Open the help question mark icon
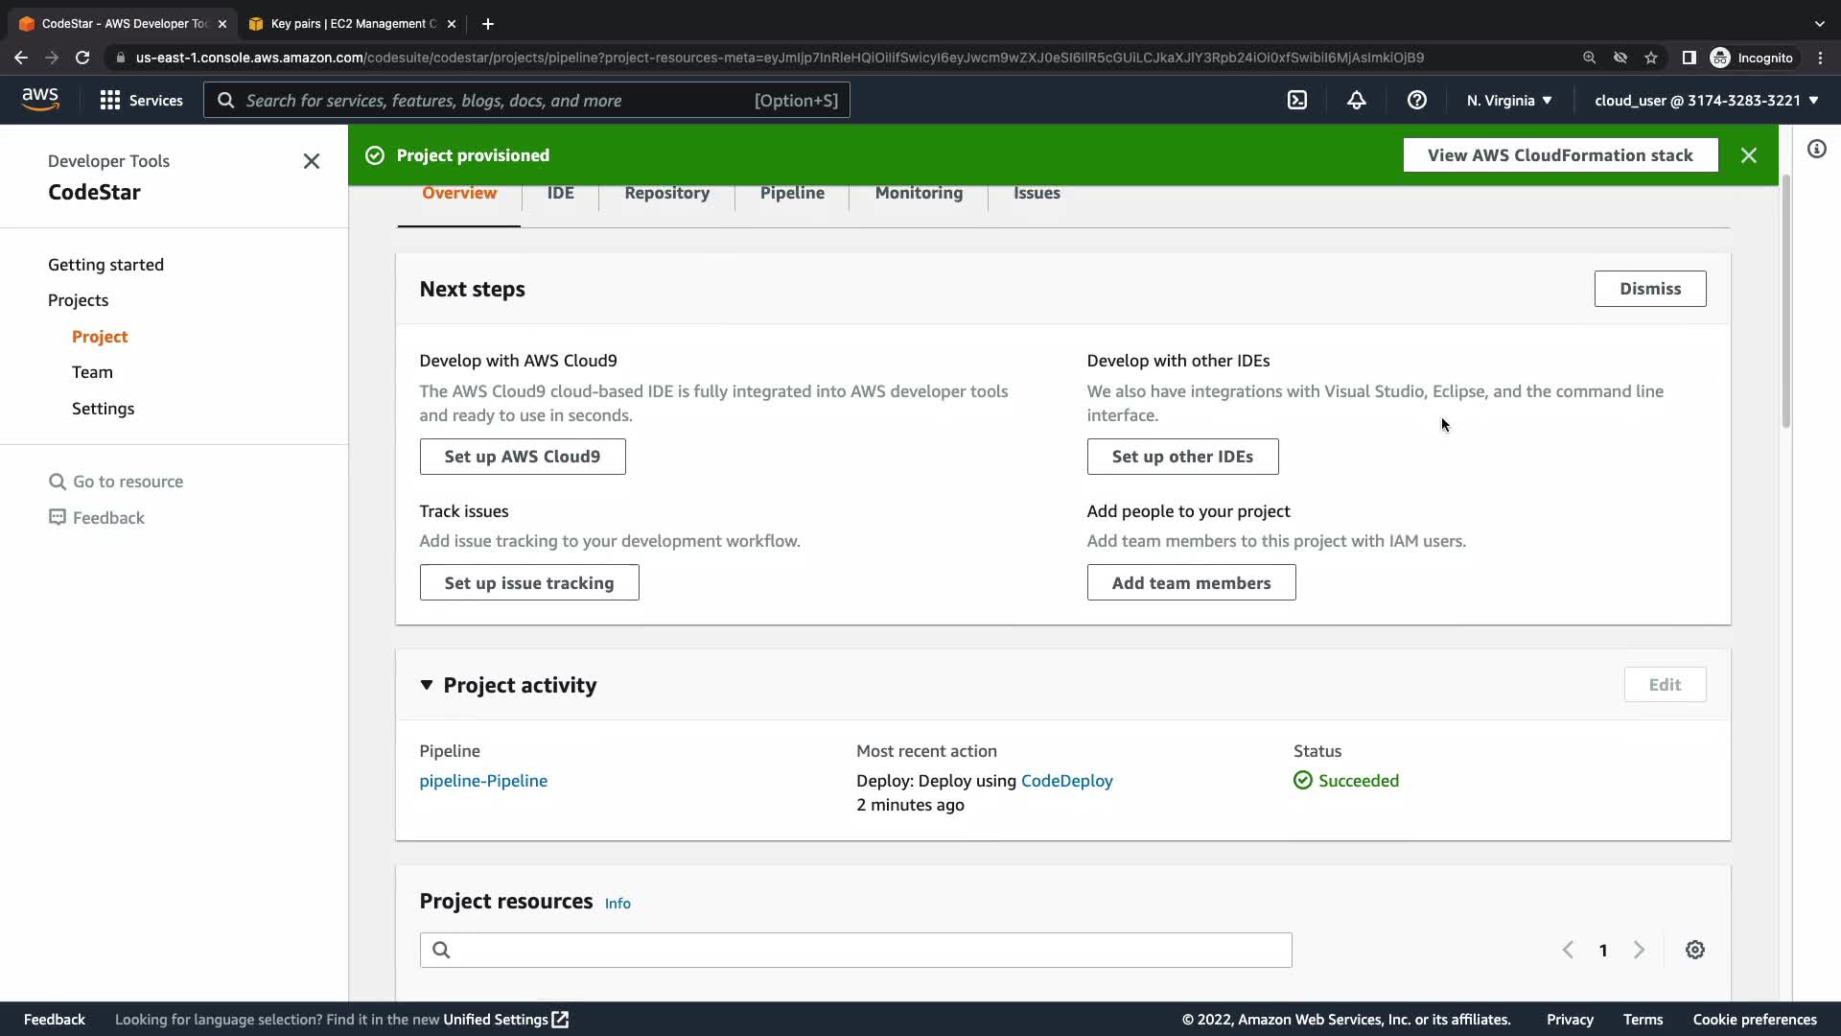 point(1417,100)
